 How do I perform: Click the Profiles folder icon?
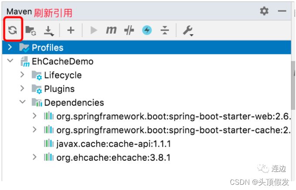click(x=24, y=47)
